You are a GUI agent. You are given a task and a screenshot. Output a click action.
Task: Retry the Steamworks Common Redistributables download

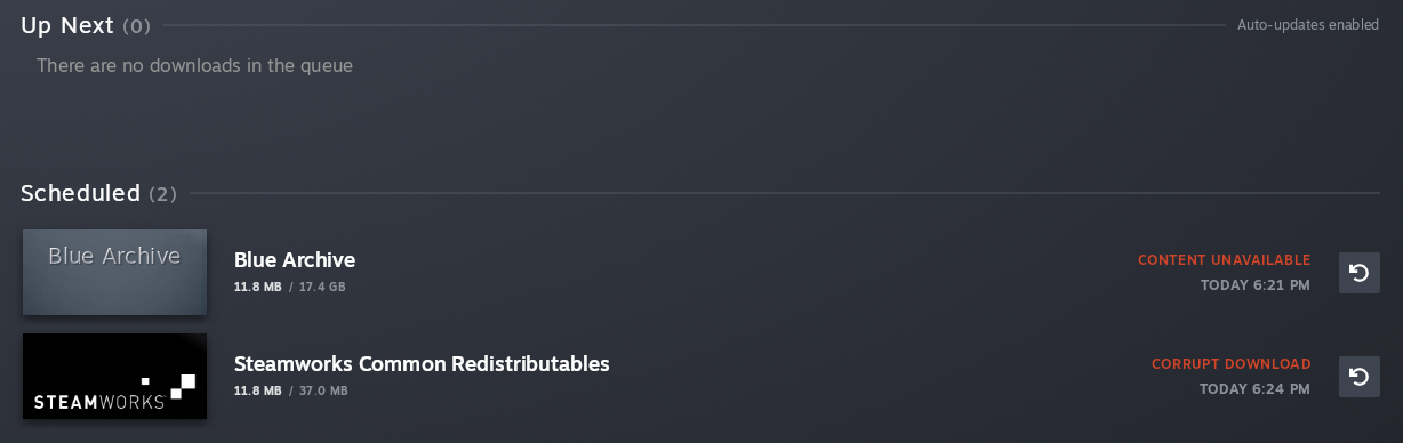(x=1359, y=377)
